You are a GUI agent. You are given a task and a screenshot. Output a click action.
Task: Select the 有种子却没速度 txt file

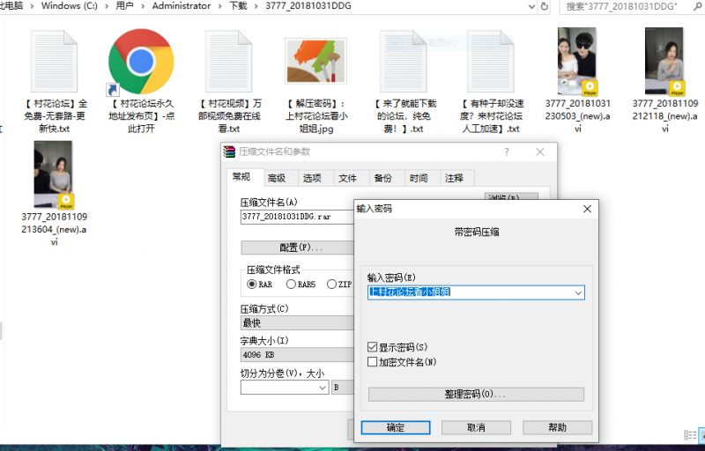point(491,62)
